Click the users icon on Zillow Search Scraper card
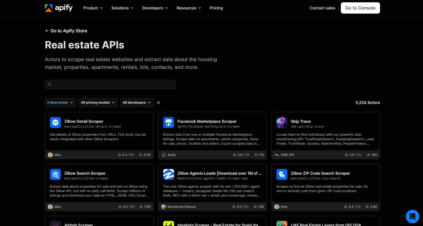423x226 pixels. click(141, 207)
